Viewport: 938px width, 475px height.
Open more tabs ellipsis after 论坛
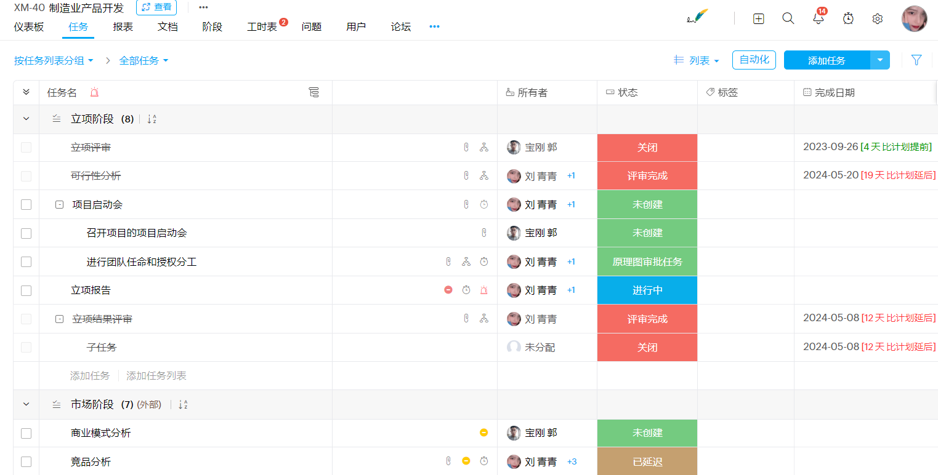pyautogui.click(x=434, y=27)
